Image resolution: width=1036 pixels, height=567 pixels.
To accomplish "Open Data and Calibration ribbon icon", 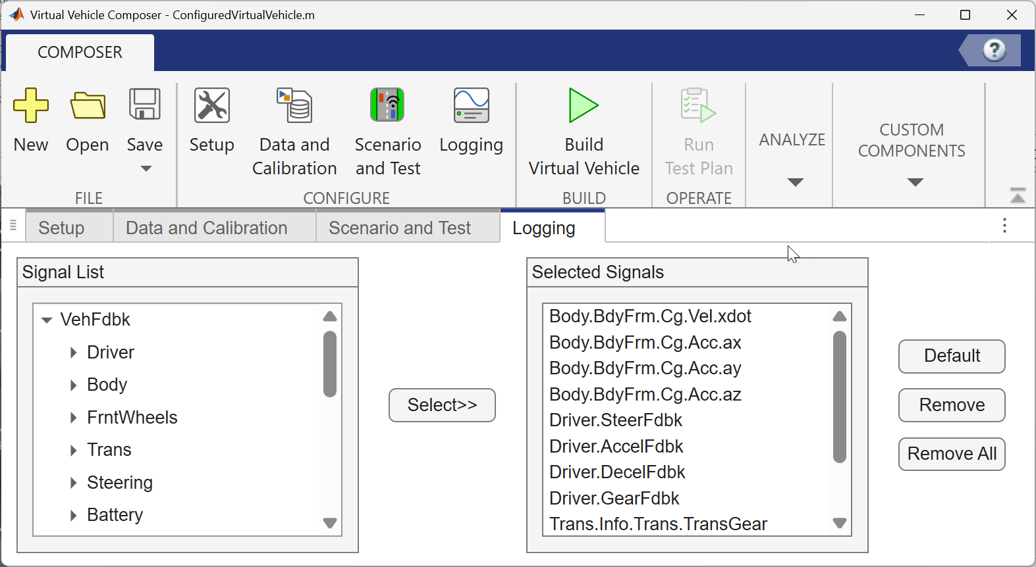I will tap(294, 105).
